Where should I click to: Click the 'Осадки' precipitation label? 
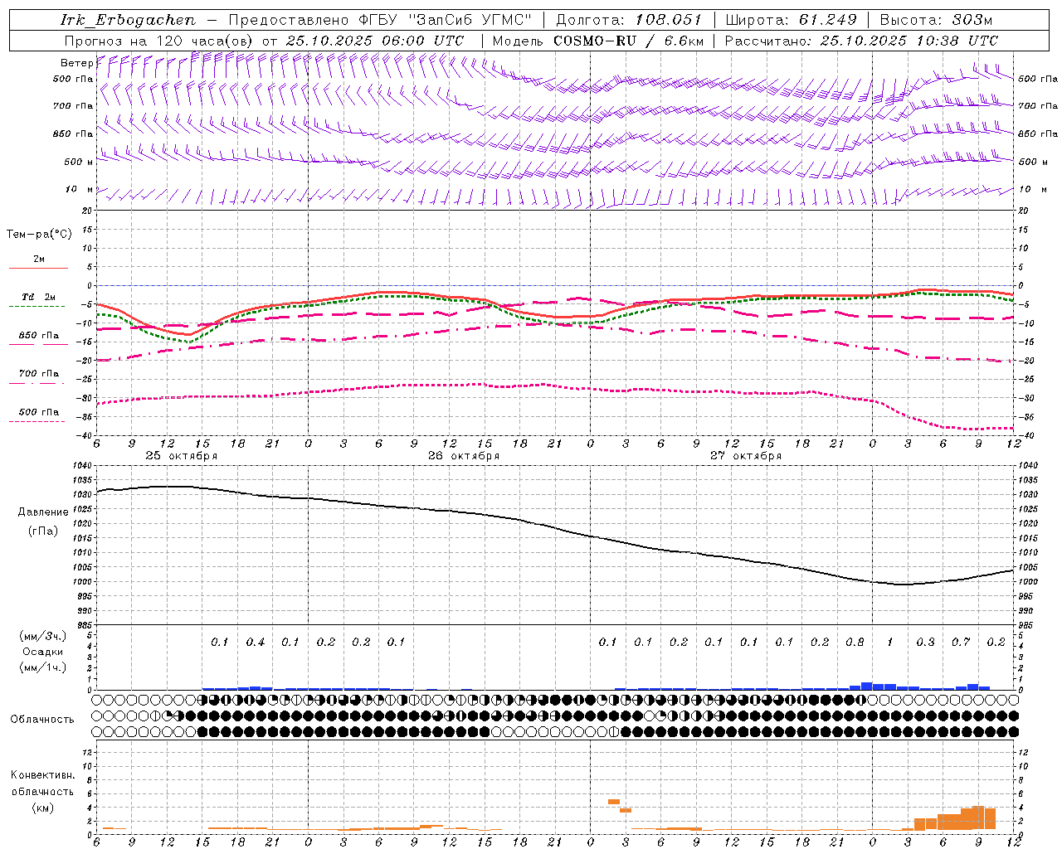coord(42,652)
